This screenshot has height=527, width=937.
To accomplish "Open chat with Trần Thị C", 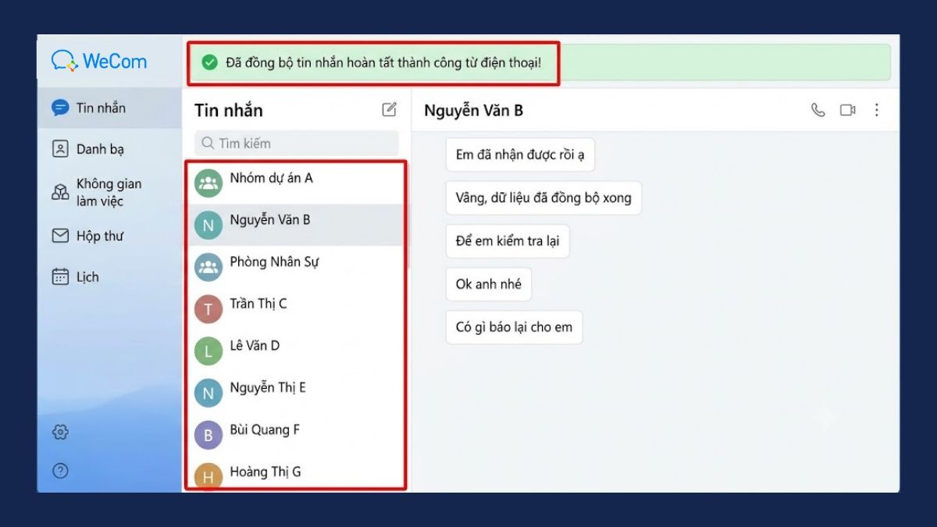I will point(296,309).
